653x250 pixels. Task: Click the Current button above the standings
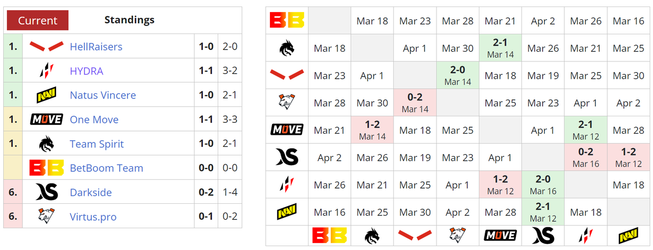point(38,21)
